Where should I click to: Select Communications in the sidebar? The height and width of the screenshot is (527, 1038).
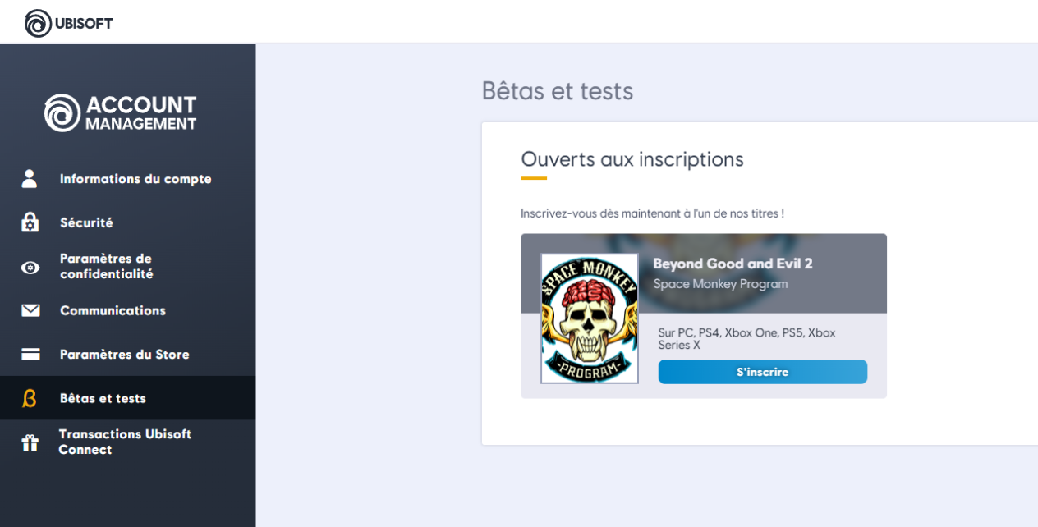(113, 310)
